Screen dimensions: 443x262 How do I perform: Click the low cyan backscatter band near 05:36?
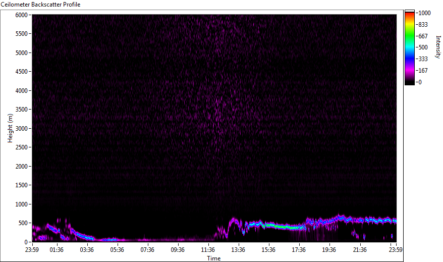(x=109, y=240)
